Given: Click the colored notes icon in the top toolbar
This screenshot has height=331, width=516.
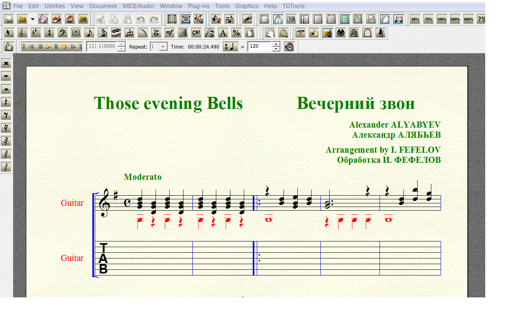Looking at the screenshot, I should click(x=198, y=19).
